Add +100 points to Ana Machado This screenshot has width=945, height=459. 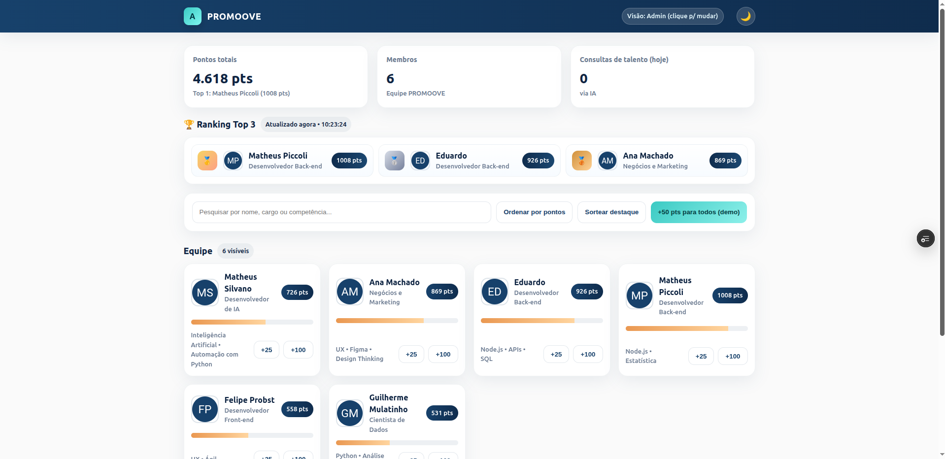pos(442,354)
